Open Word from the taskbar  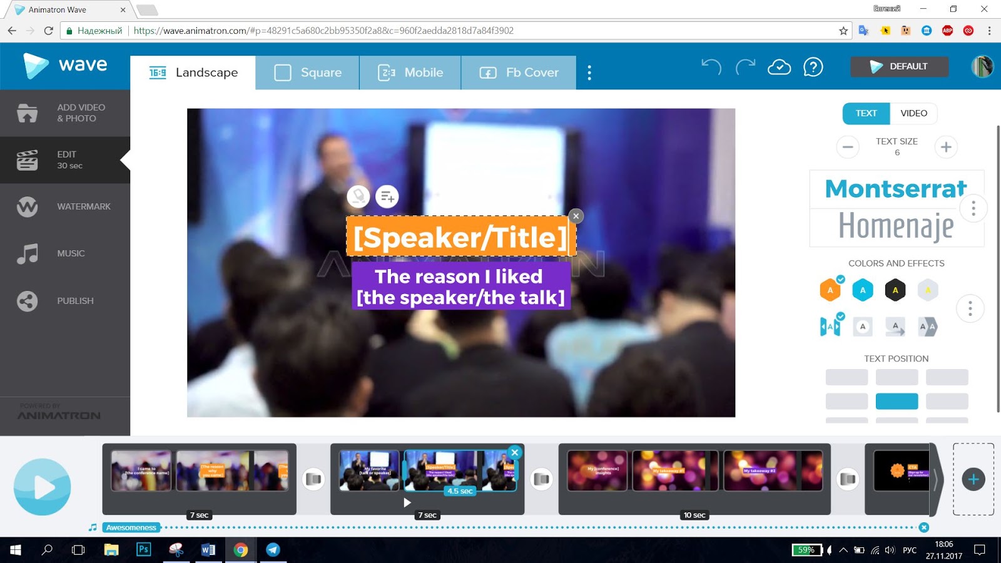pos(208,550)
